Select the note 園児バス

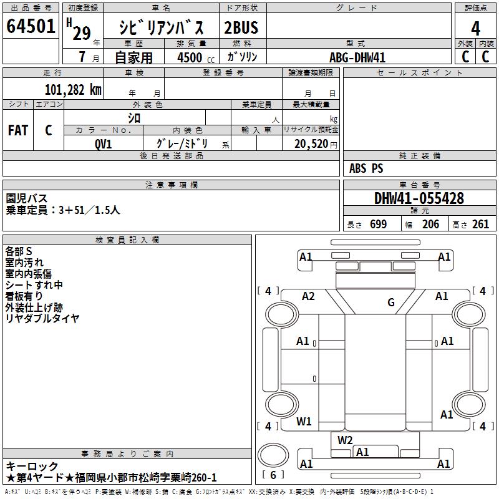(27, 198)
